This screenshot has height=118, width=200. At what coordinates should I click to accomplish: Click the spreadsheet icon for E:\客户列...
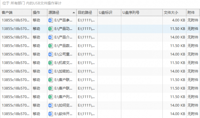click(50, 97)
